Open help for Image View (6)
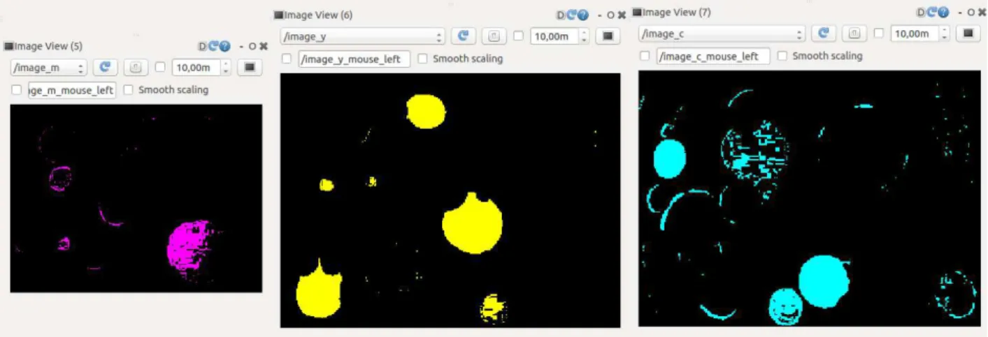This screenshot has width=988, height=337. point(582,15)
